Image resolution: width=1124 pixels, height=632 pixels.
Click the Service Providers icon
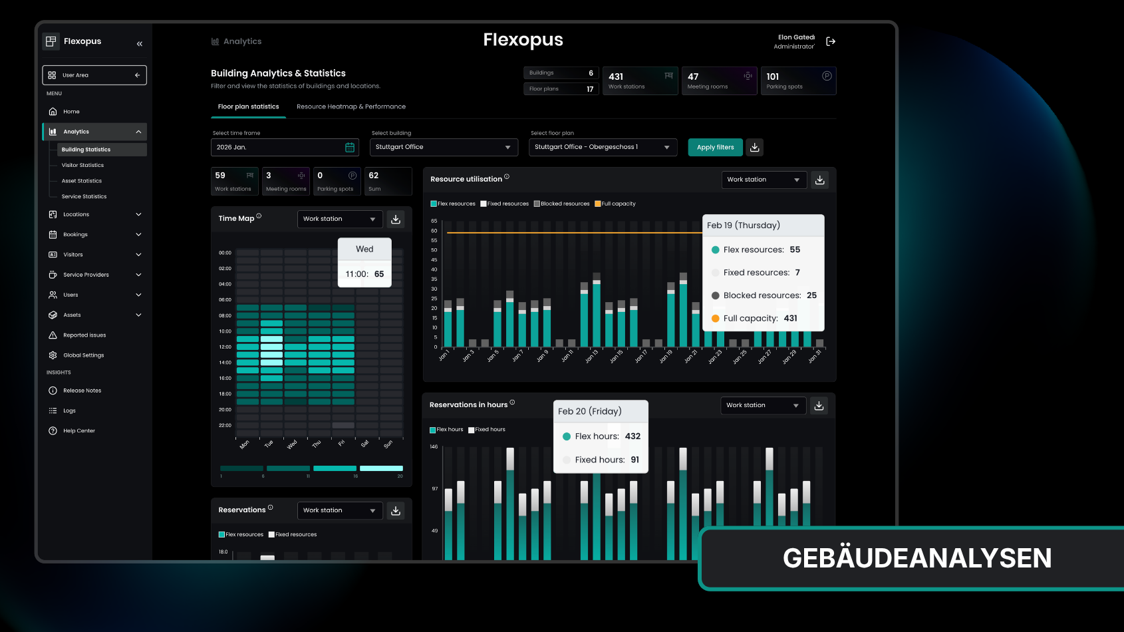pyautogui.click(x=53, y=275)
